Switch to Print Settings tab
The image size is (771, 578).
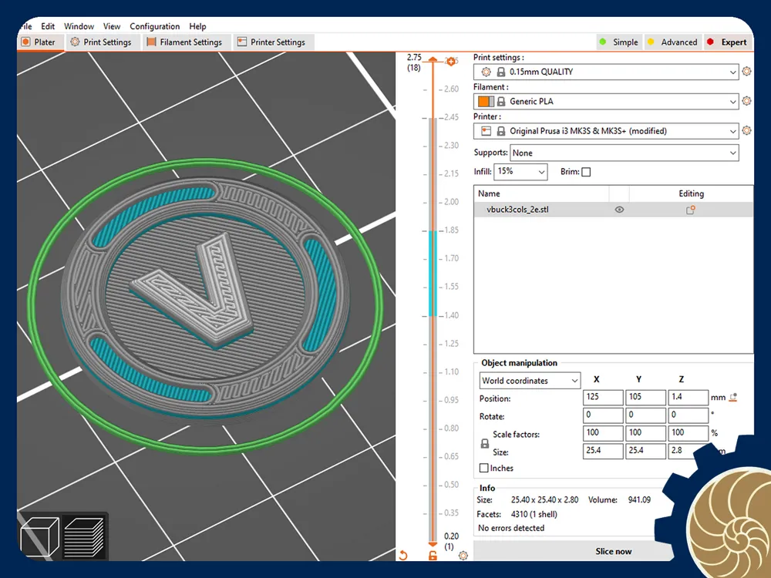coord(101,42)
